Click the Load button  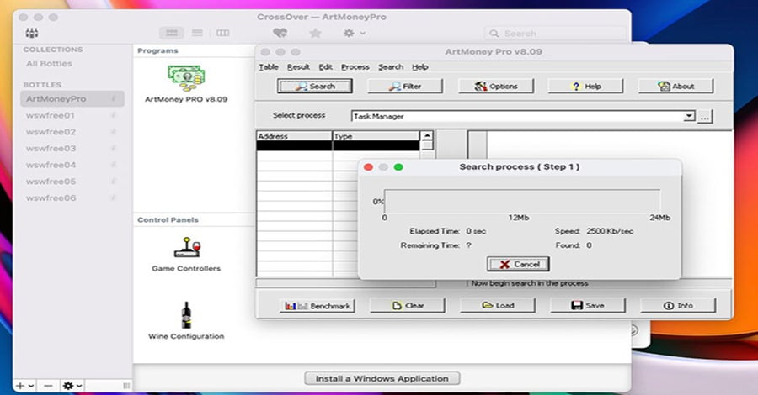click(x=498, y=306)
